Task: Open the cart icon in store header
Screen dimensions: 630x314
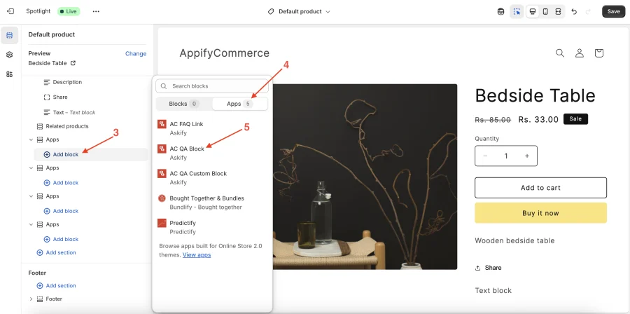Action: (x=599, y=53)
